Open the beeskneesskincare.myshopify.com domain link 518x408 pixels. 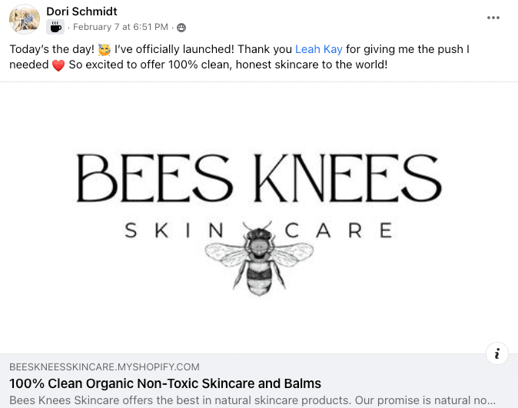point(105,367)
